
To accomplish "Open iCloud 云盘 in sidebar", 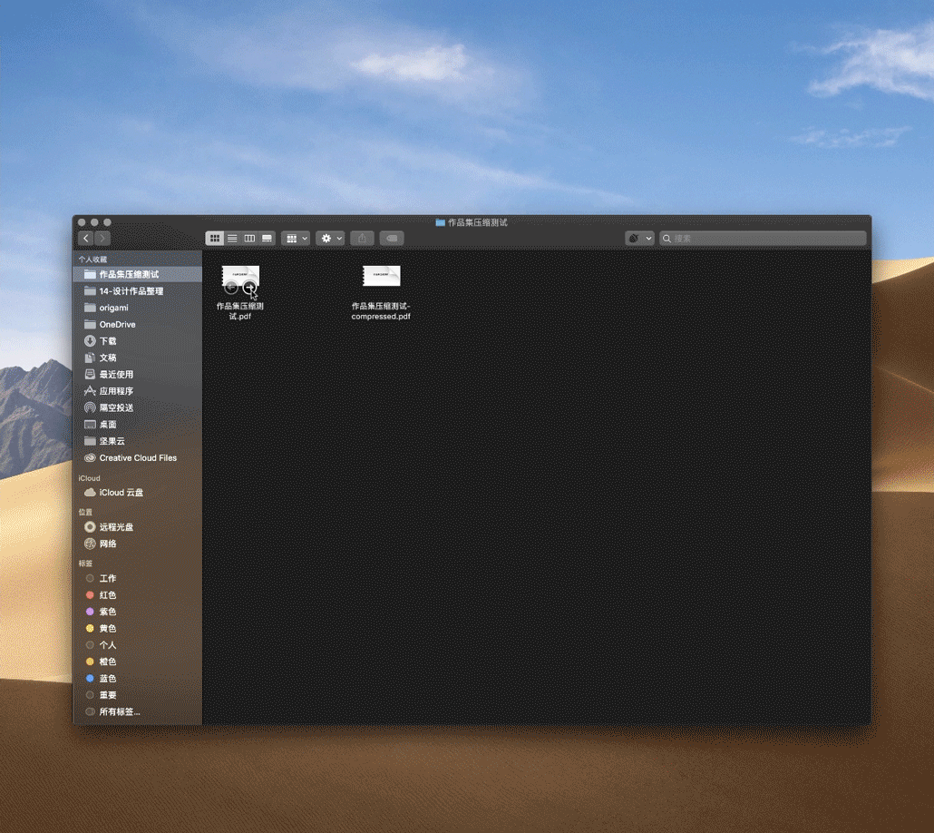I will point(138,493).
